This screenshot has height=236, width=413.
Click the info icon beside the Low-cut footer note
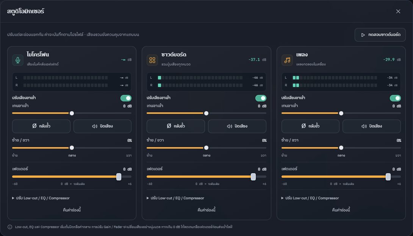(10, 227)
